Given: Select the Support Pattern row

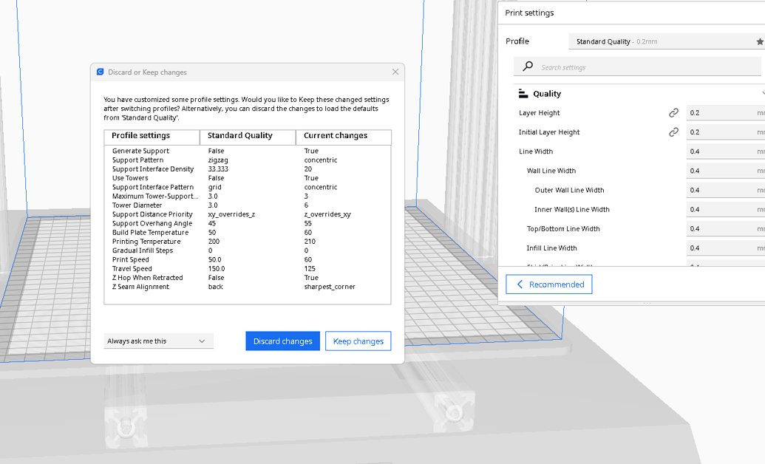Looking at the screenshot, I should pyautogui.click(x=248, y=160).
